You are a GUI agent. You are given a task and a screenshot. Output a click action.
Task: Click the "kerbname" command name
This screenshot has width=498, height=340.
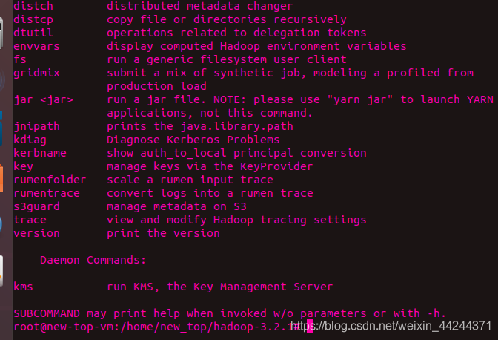click(40, 153)
